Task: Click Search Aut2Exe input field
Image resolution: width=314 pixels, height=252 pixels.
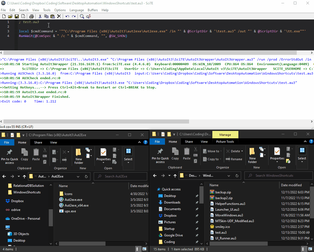Action: [x=120, y=176]
